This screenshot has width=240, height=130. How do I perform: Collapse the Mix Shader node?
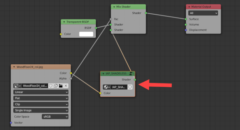[114, 7]
